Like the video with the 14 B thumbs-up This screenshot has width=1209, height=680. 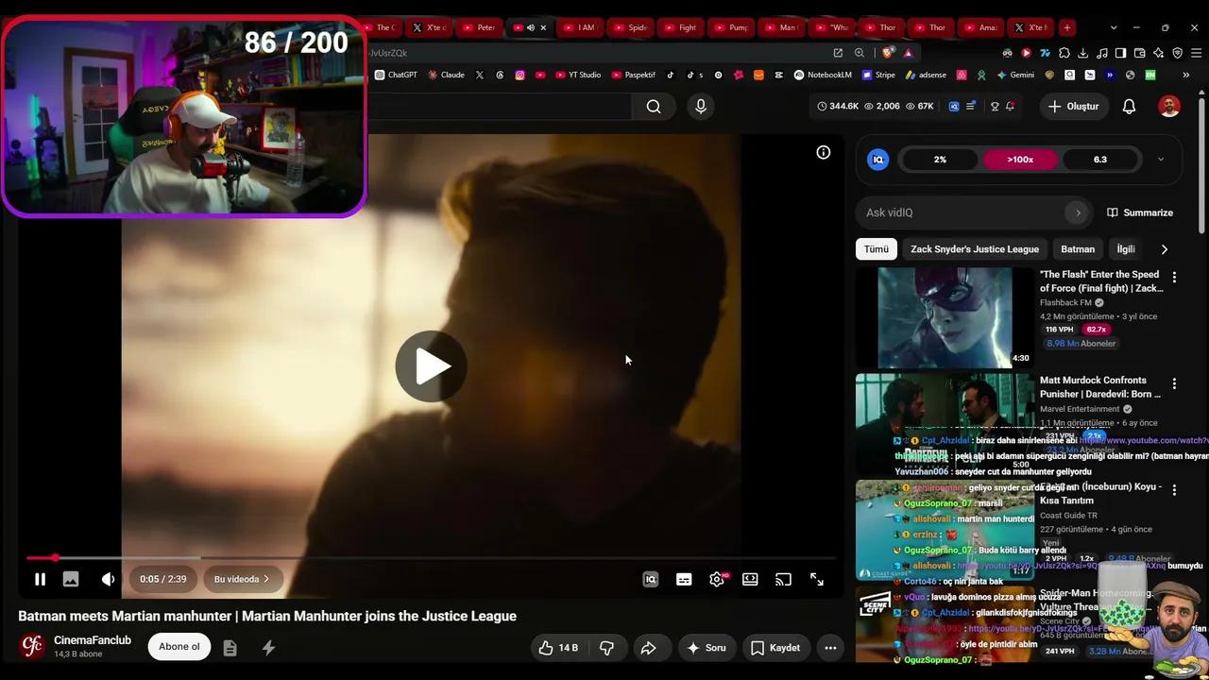pyautogui.click(x=557, y=648)
